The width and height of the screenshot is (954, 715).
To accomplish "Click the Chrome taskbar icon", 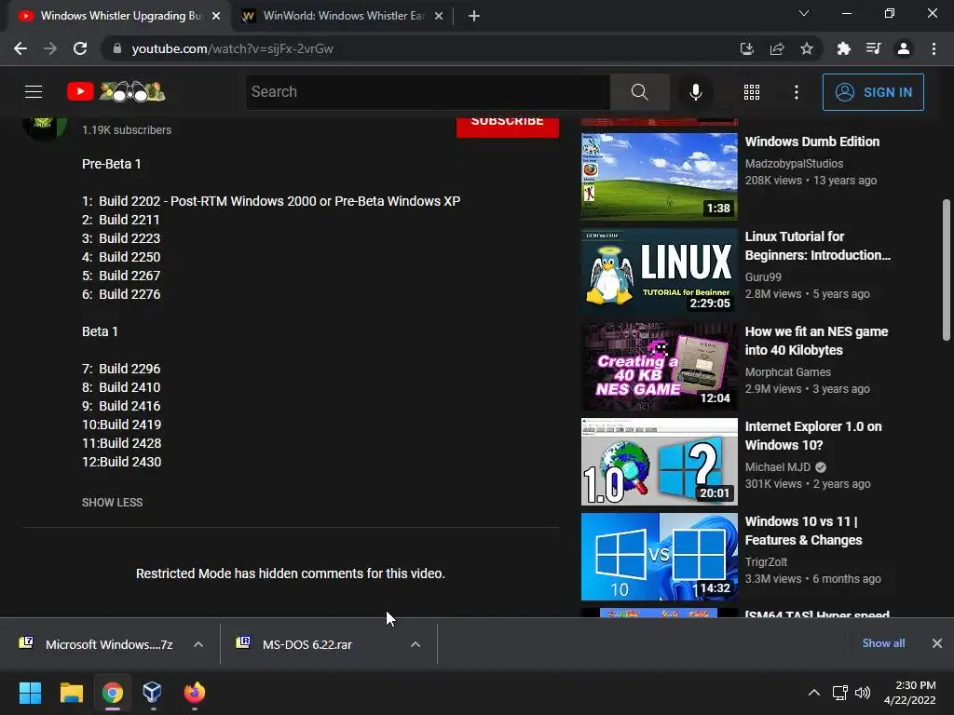I will click(x=113, y=693).
